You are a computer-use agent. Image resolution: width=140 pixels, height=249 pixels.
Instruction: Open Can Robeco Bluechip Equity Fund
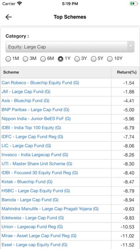40,83
